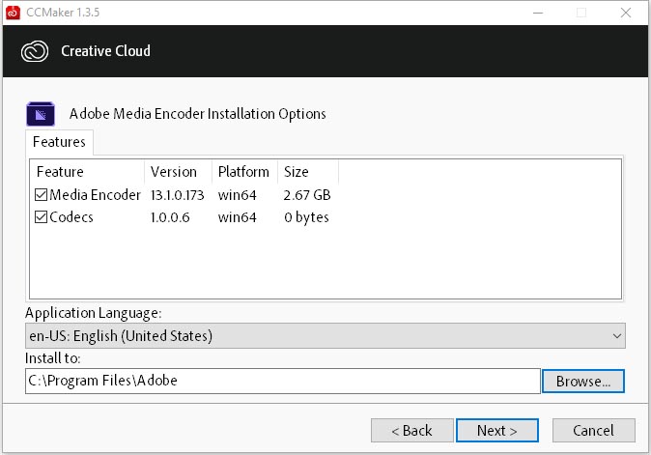This screenshot has width=651, height=455.
Task: Cancel the installation setup
Action: pos(593,431)
